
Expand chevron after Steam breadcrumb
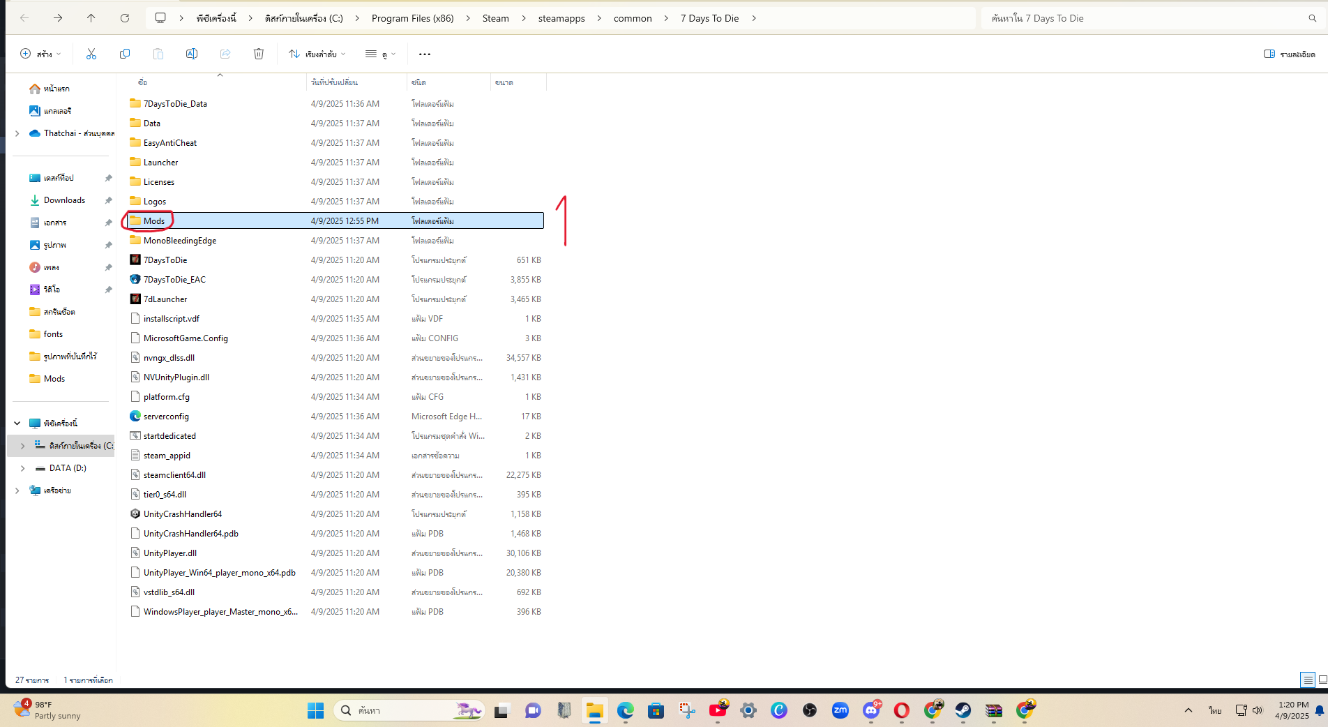pos(524,18)
